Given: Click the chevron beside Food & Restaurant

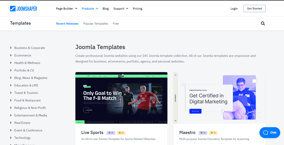Looking at the screenshot, I should point(11,100).
